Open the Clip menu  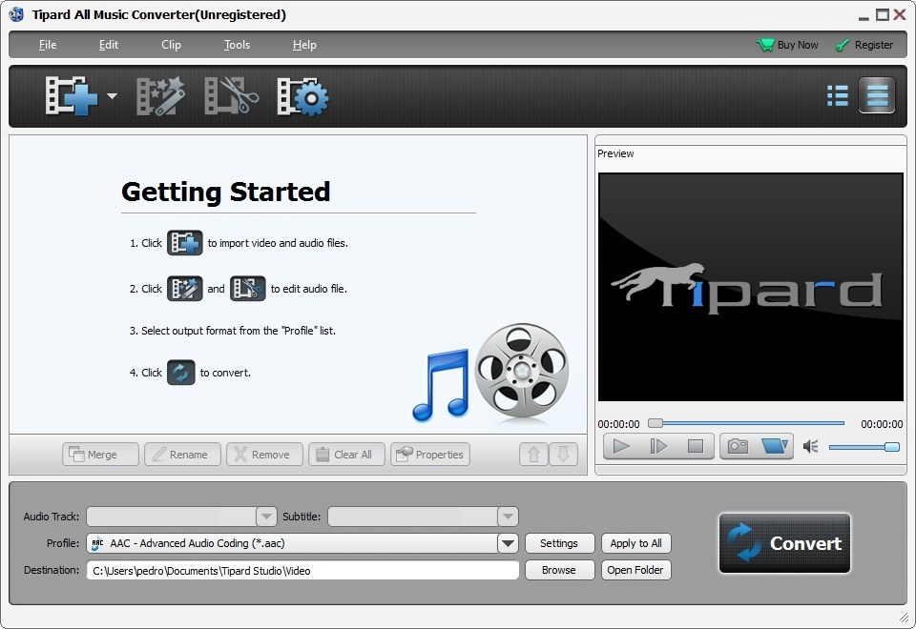pyautogui.click(x=171, y=45)
